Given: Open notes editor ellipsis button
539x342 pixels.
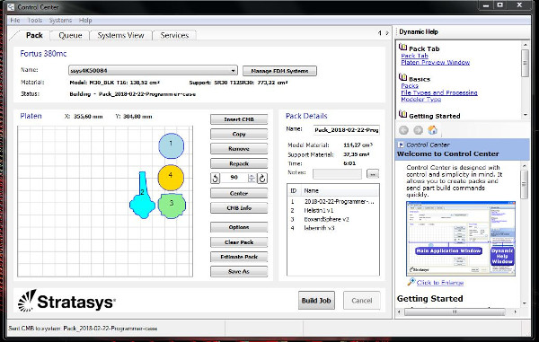Looking at the screenshot, I should tap(373, 174).
